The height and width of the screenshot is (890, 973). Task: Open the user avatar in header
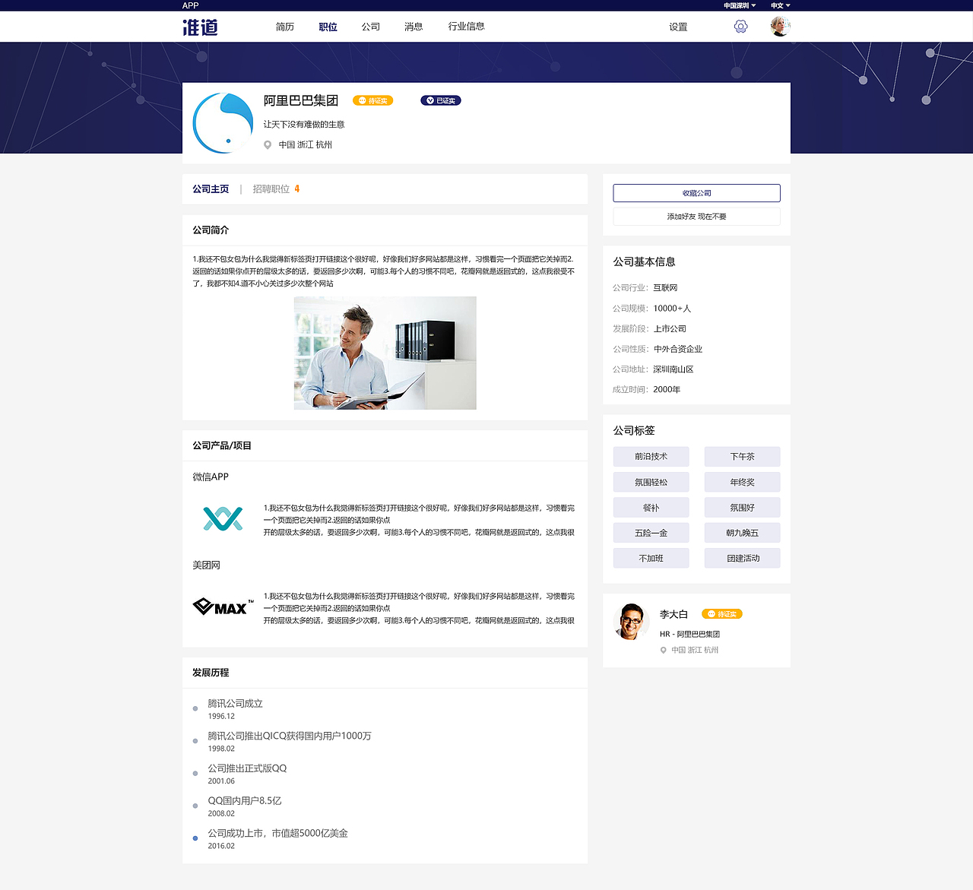pos(780,27)
